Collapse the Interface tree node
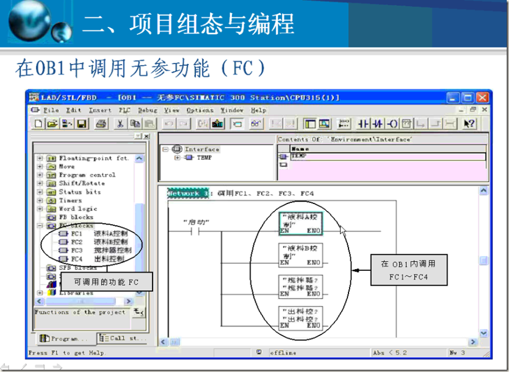This screenshot has height=372, width=509. click(x=166, y=149)
